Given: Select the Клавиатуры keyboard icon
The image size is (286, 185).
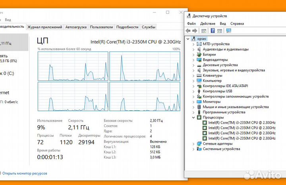Looking at the screenshot, I should point(199,76).
